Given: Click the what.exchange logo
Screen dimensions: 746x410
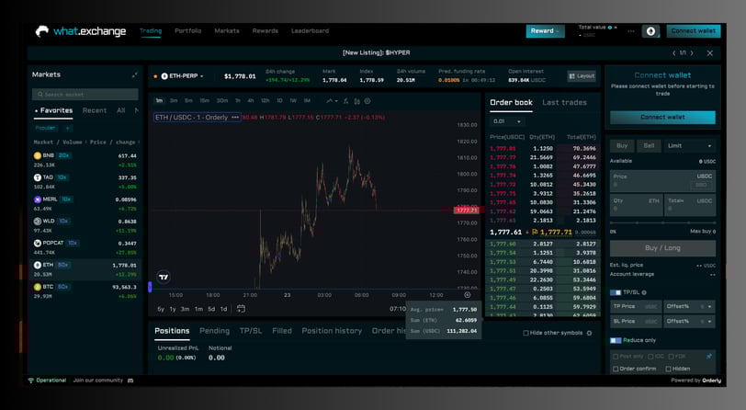Looking at the screenshot, I should pos(81,31).
